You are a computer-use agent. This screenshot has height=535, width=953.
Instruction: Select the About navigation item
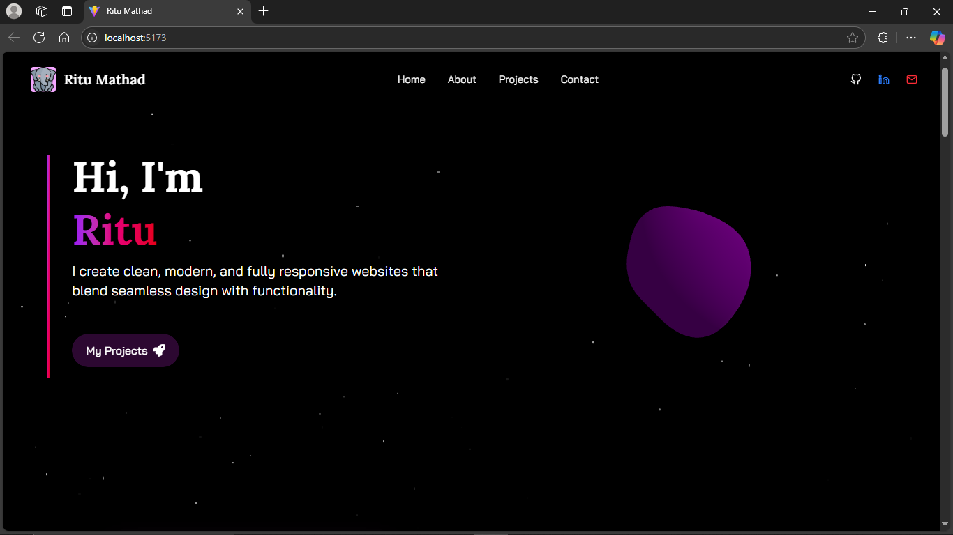[462, 79]
